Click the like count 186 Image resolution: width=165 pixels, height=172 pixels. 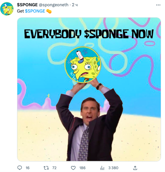pyautogui.click(x=82, y=168)
